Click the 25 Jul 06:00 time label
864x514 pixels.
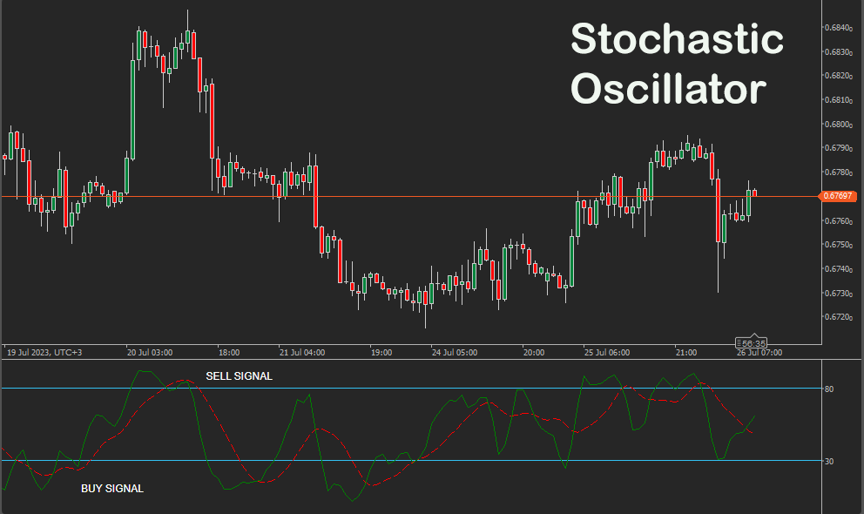(x=607, y=353)
